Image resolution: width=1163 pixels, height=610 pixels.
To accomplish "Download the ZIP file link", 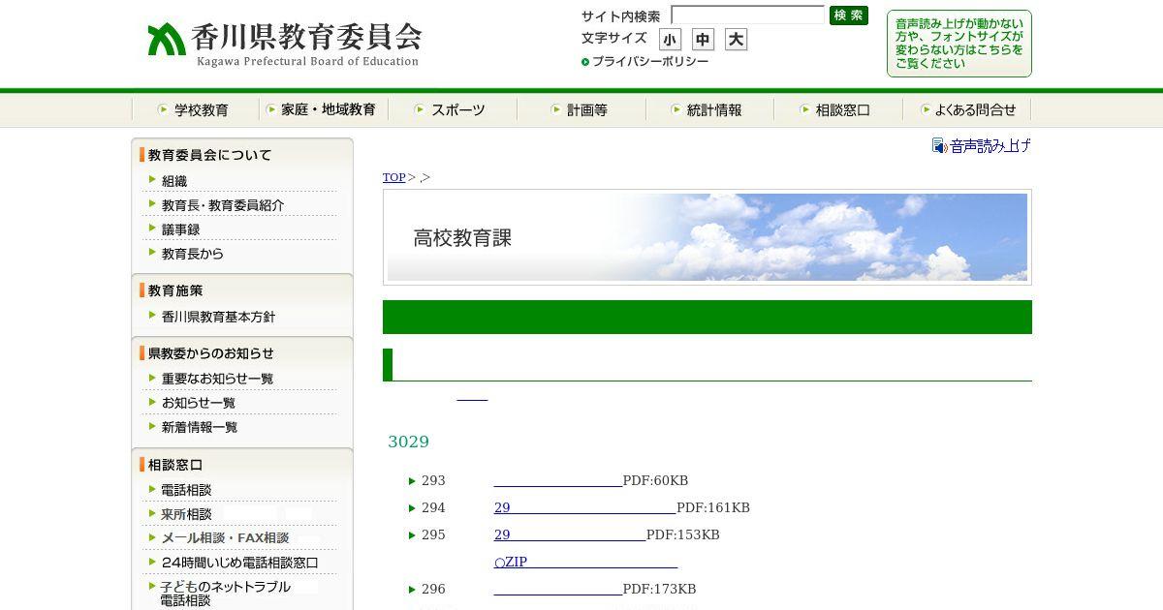I will click(x=585, y=563).
